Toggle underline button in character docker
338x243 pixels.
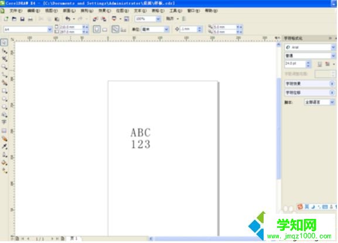(x=320, y=64)
